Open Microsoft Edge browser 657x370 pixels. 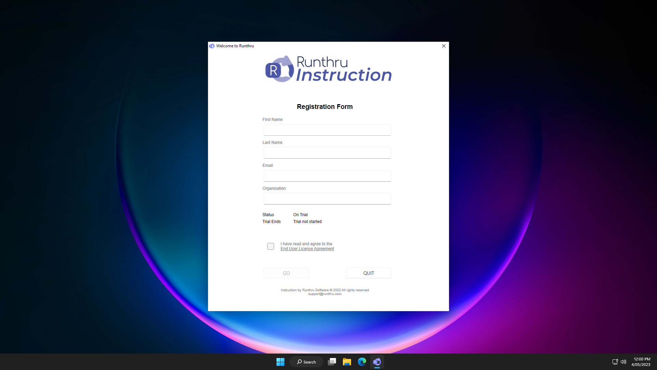(x=362, y=362)
